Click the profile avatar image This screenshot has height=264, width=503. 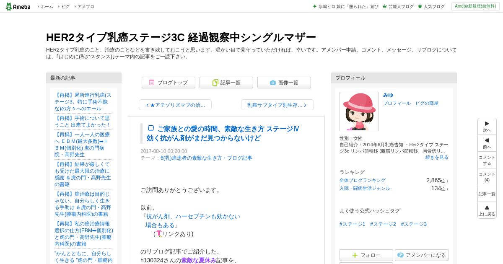359,111
